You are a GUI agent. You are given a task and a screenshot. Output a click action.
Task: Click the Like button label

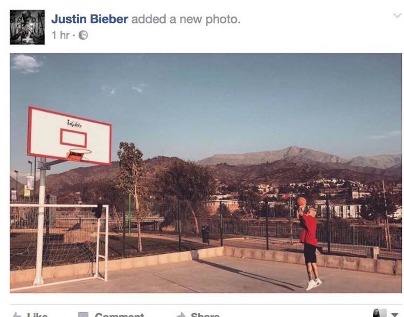pyautogui.click(x=37, y=315)
